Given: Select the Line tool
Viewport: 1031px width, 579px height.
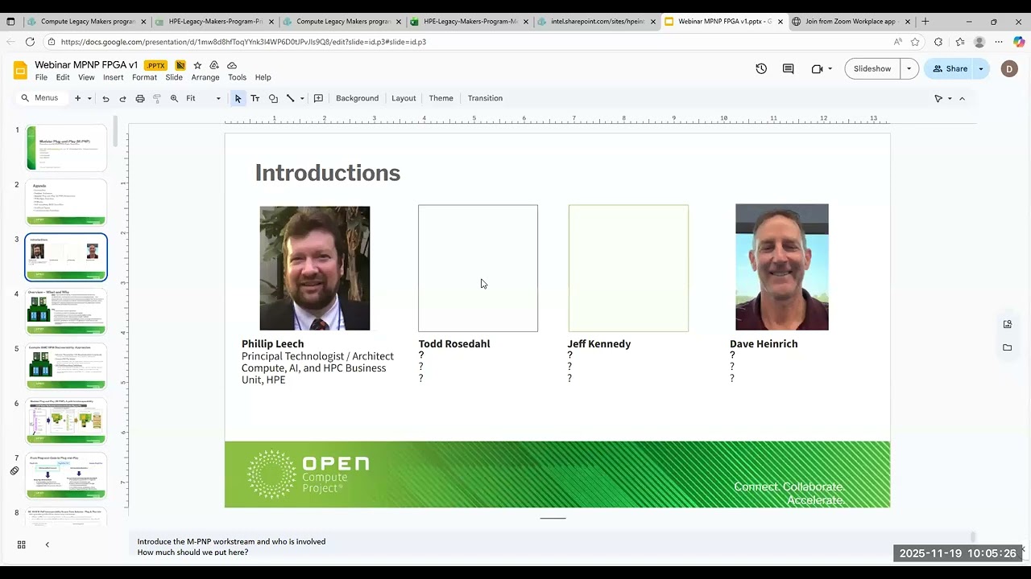Looking at the screenshot, I should click(x=290, y=98).
